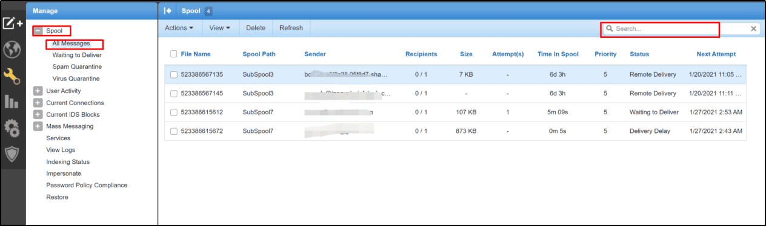Open Virus Quarantine
Image resolution: width=766 pixels, height=226 pixels.
click(76, 79)
